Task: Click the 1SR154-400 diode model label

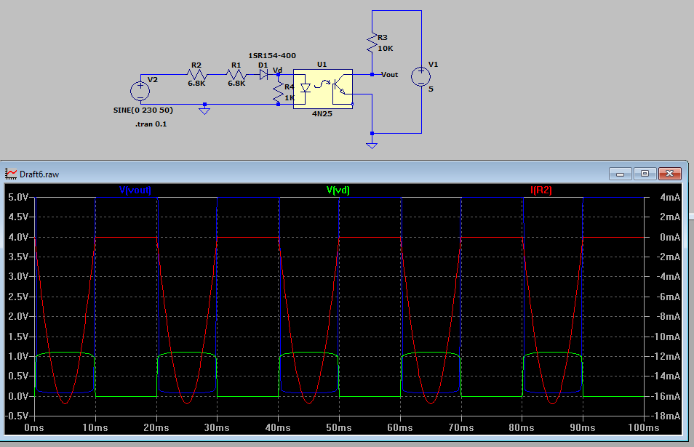Action: coord(272,56)
